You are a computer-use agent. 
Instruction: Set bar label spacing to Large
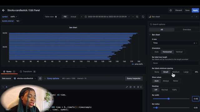click(186, 72)
